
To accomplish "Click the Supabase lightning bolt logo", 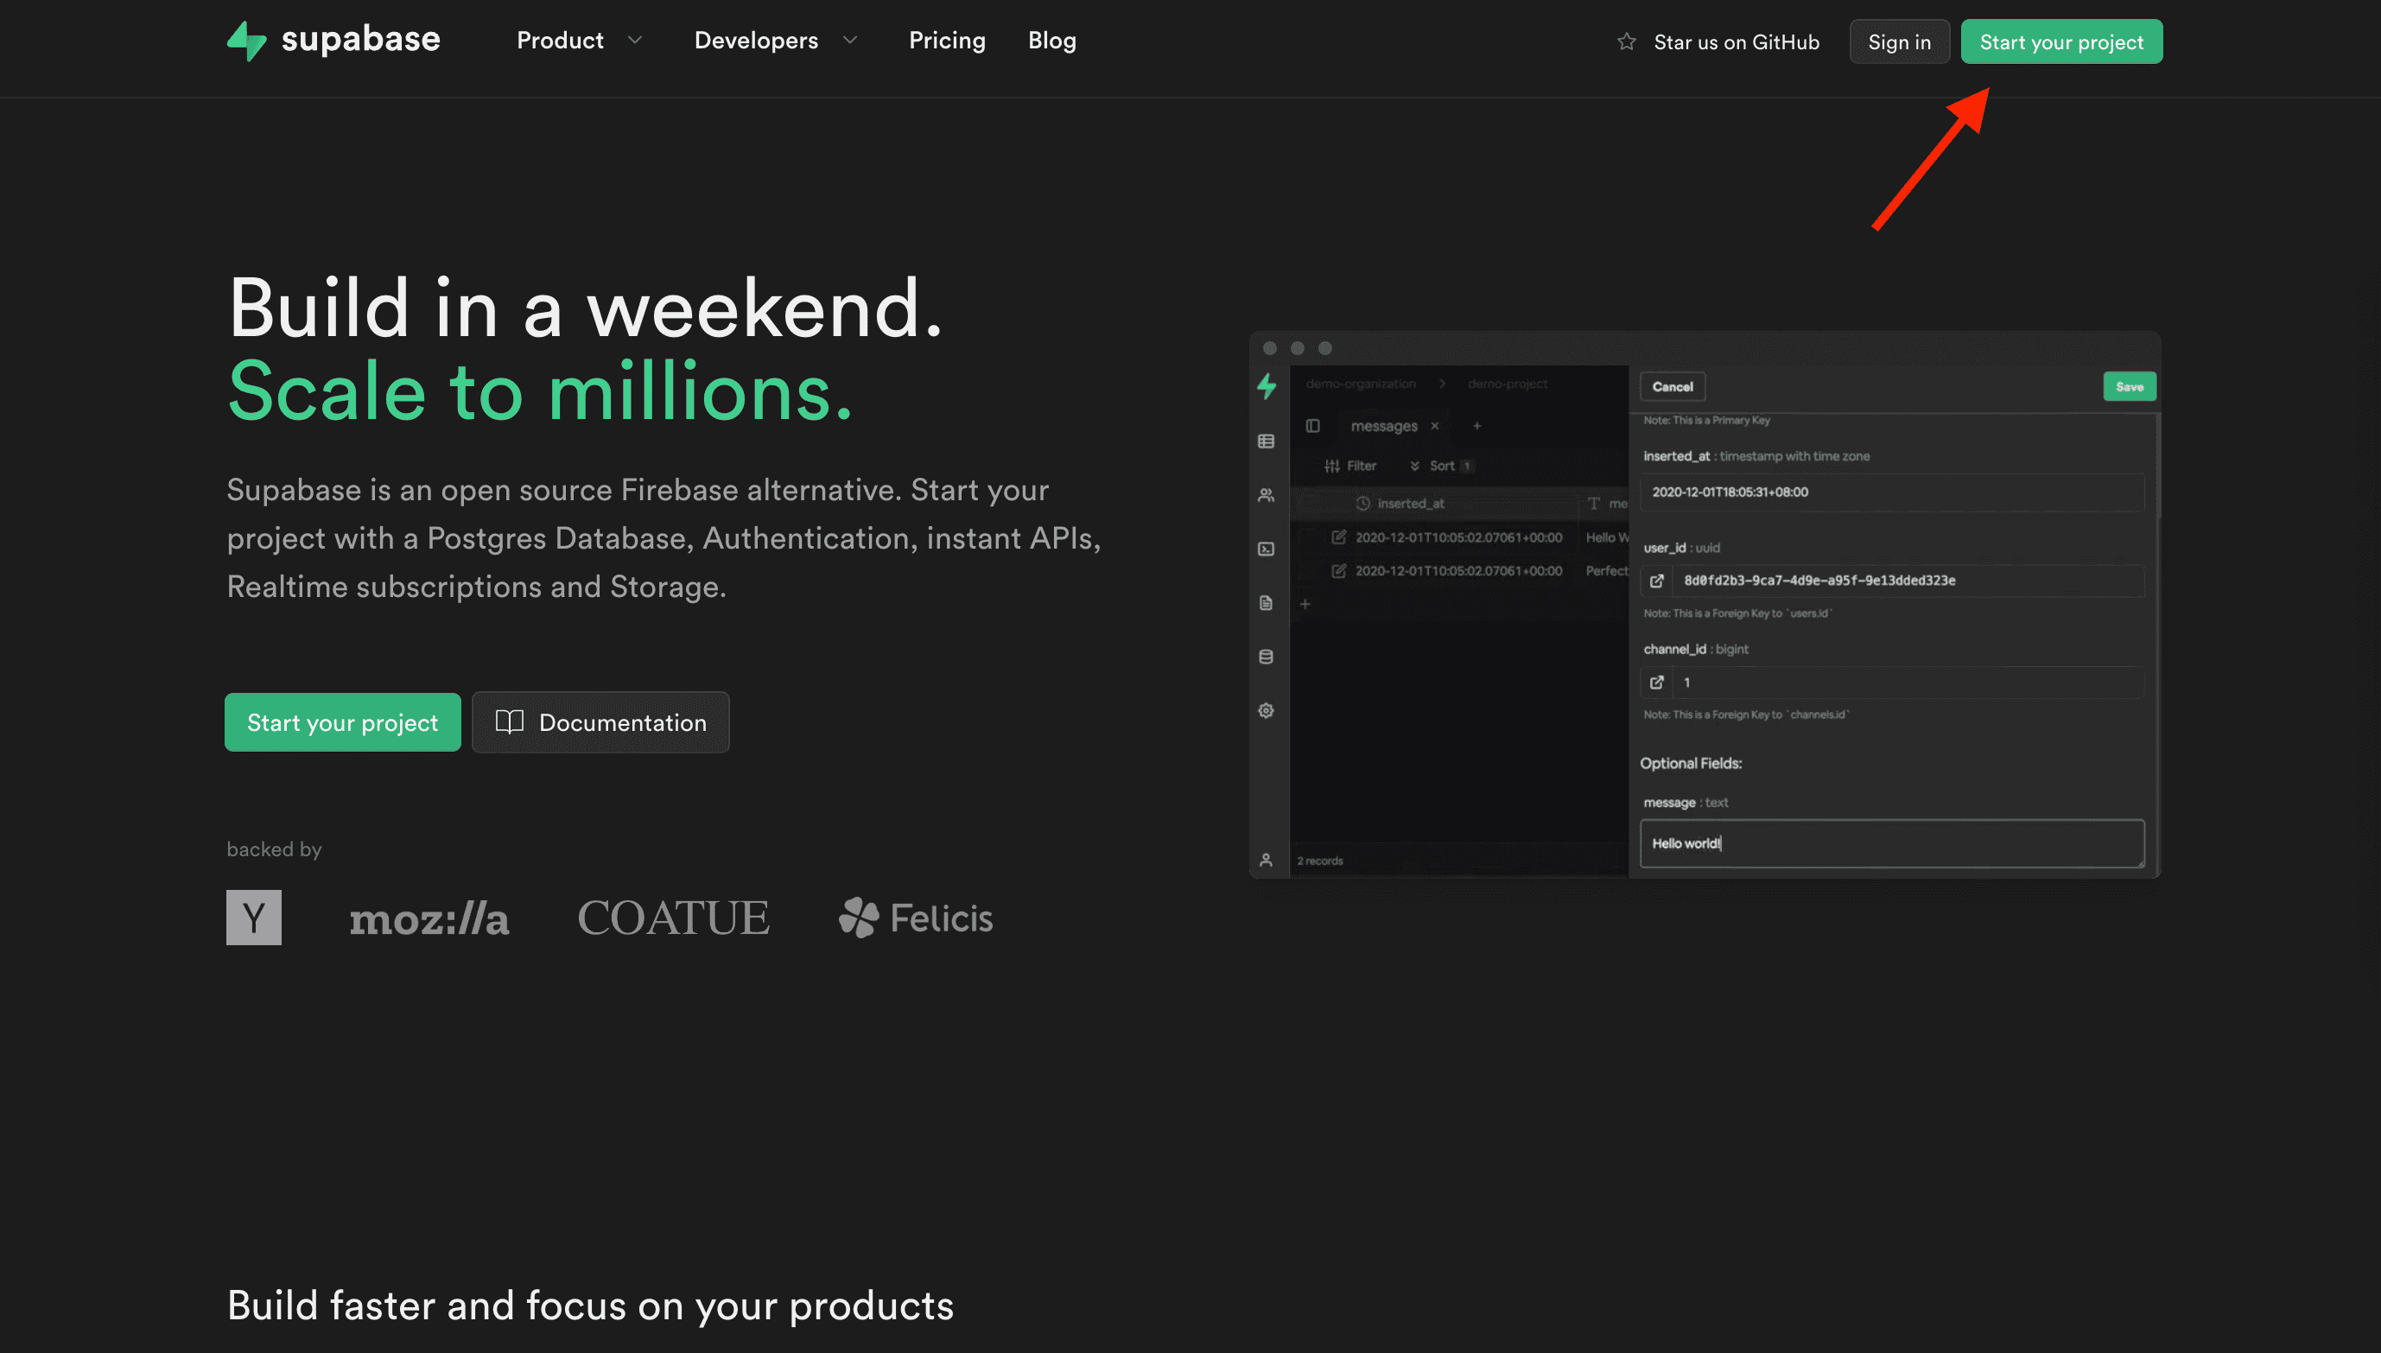I will click(x=246, y=41).
